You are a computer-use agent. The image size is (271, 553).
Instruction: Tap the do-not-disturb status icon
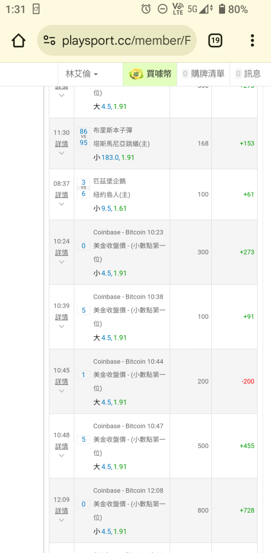point(162,9)
